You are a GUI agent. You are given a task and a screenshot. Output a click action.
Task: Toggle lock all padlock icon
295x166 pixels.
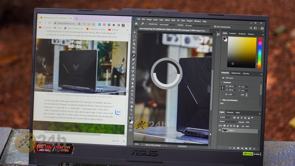click(x=237, y=126)
